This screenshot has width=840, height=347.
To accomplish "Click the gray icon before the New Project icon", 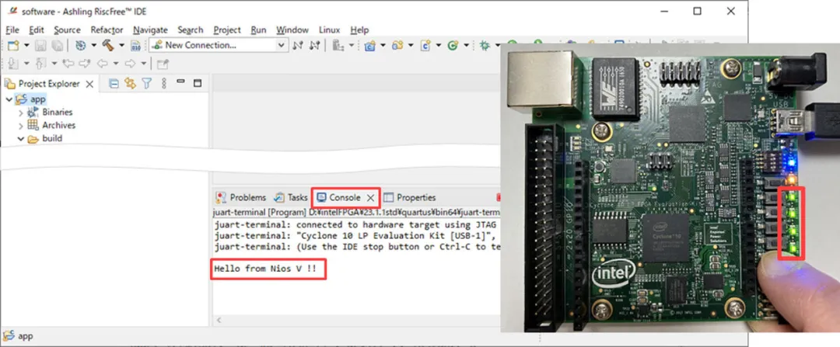I will [x=338, y=46].
